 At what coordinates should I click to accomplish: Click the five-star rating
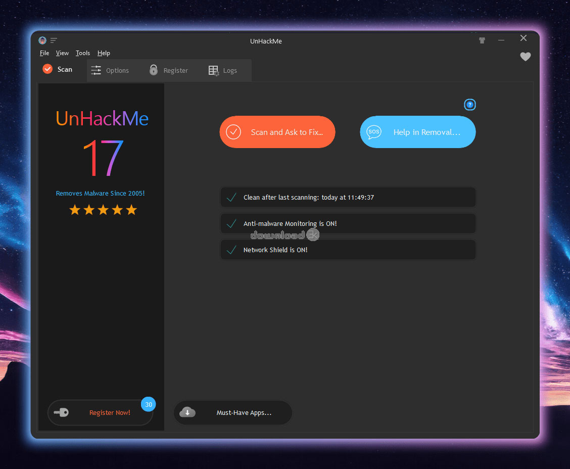coord(103,210)
